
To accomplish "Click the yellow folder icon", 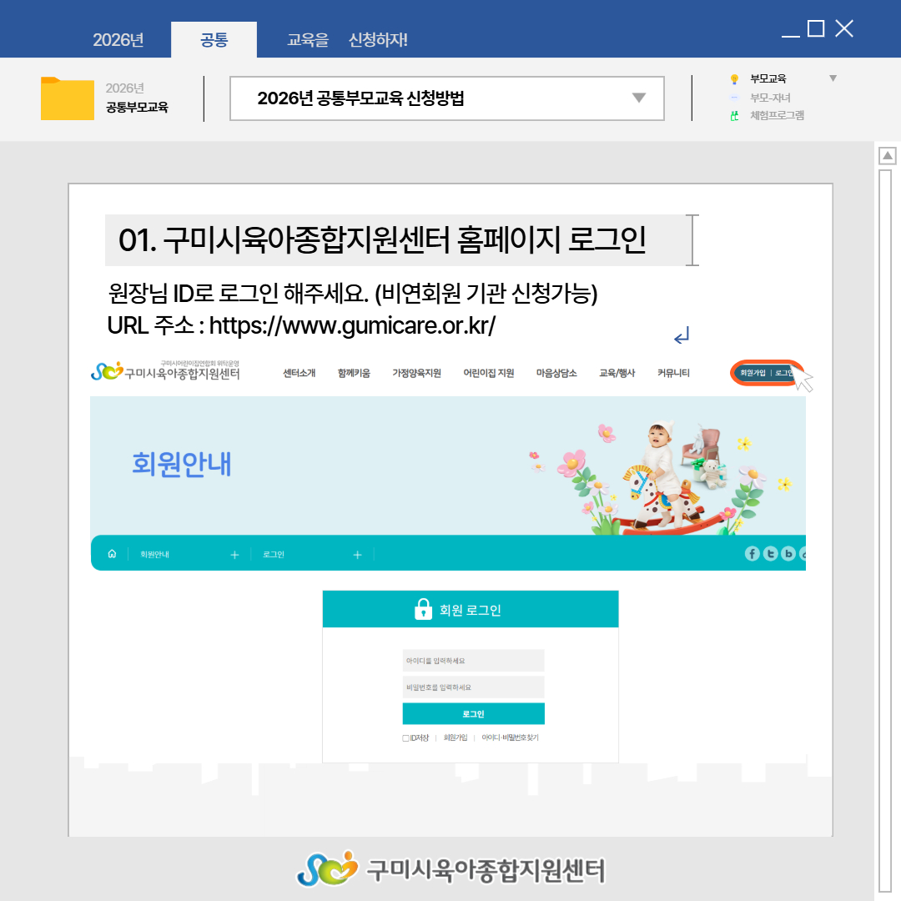I will coord(68,98).
